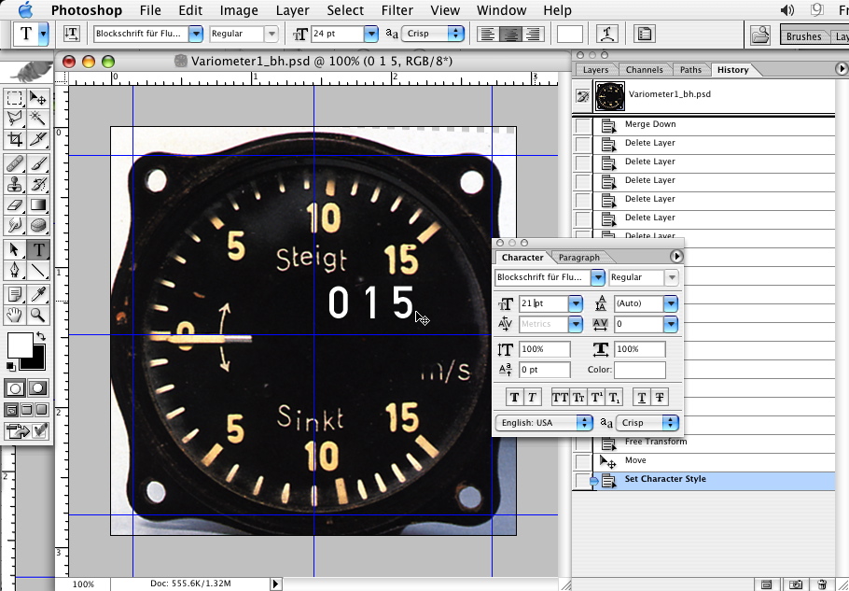Screen dimensions: 849x591
Task: Switch to the Paragraph tab
Action: coord(579,257)
